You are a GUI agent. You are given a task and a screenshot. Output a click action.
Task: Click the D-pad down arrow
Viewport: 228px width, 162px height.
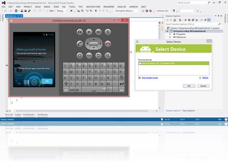pos(94,48)
